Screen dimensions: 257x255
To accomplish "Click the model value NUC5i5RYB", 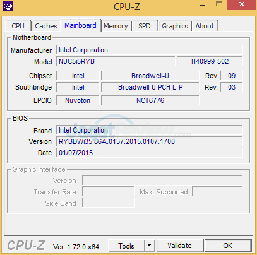I will (116, 61).
